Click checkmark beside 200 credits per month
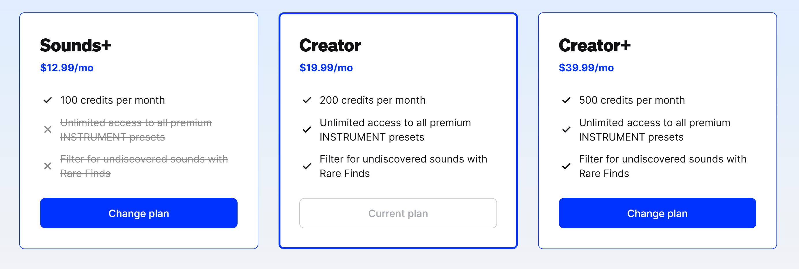799x269 pixels. (307, 100)
